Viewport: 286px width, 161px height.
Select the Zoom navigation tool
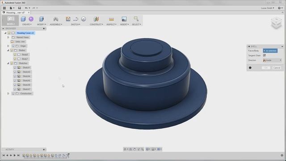(x=139, y=149)
